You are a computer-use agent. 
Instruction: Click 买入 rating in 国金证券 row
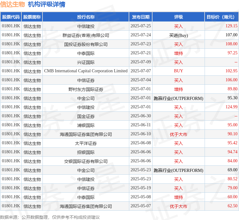[179, 116]
